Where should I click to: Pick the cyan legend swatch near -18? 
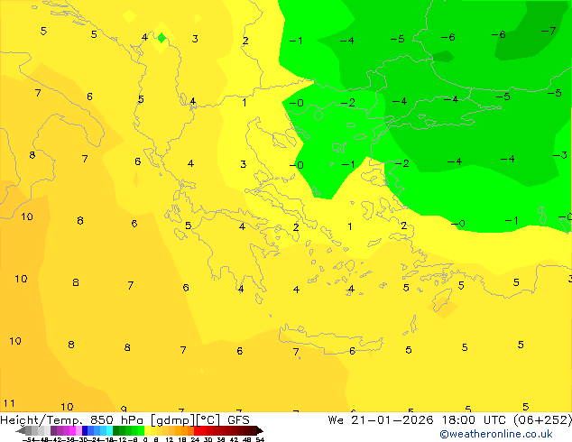(110, 430)
